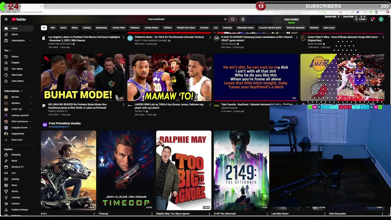Viewport: 391px width, 220px height.
Task: Click the YouTube logo
Action: [x=19, y=19]
